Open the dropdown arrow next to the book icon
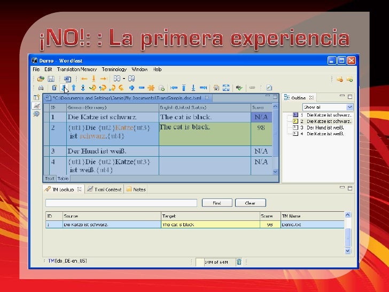The height and width of the screenshot is (292, 389). pos(124,79)
